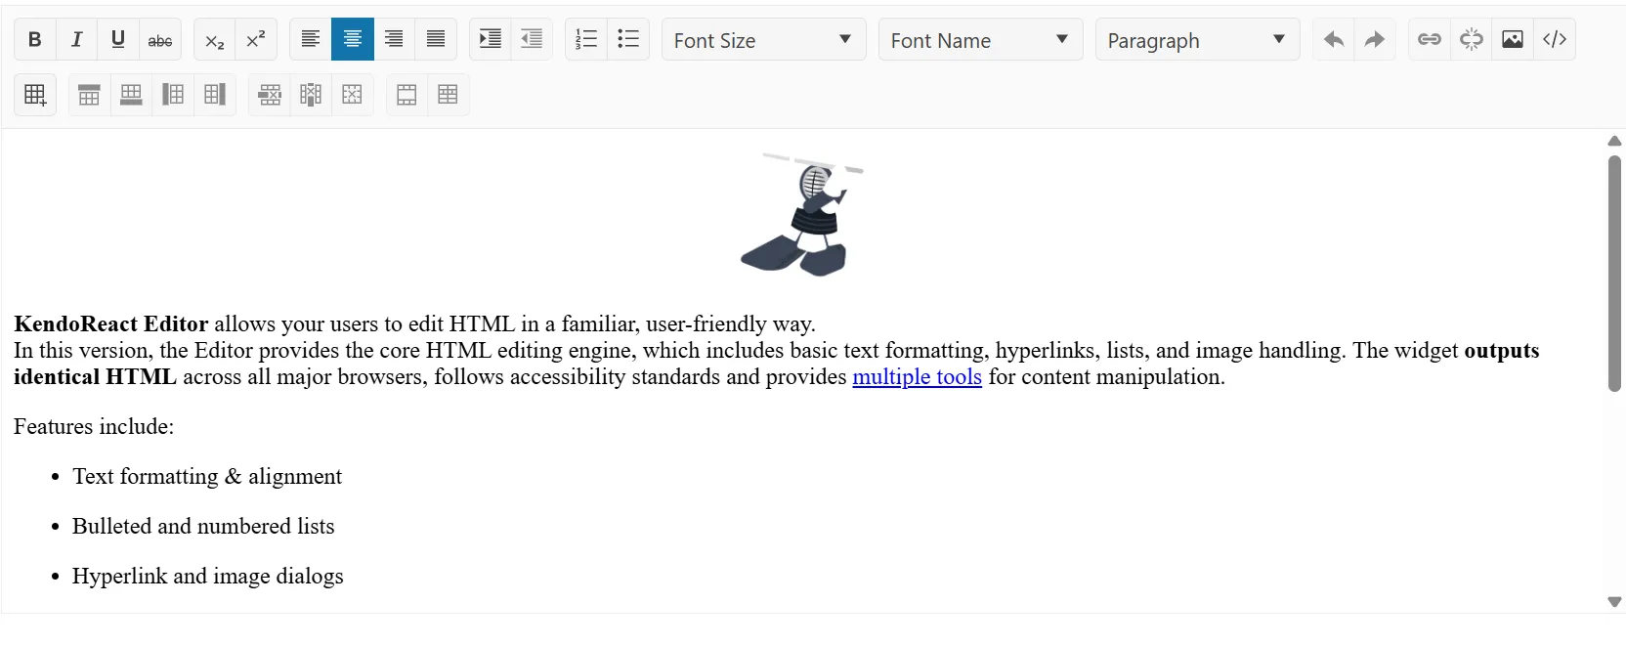The height and width of the screenshot is (646, 1626).
Task: Open the Font Name dropdown
Action: coord(981,39)
